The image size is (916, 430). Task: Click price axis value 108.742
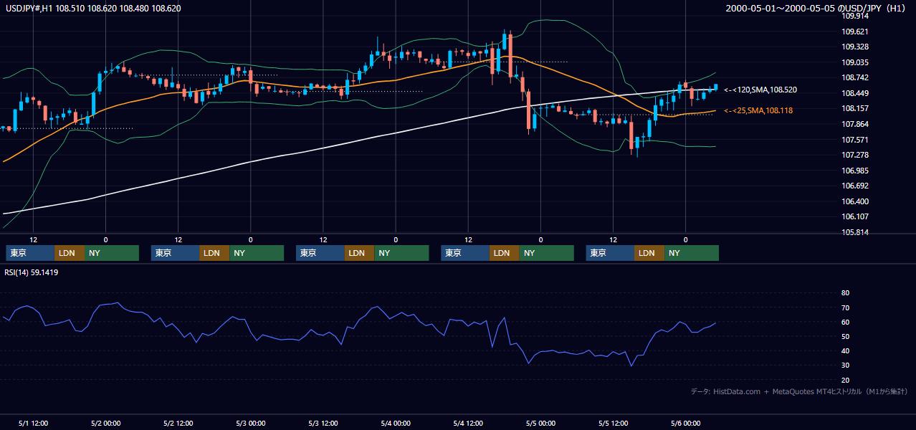(x=855, y=78)
